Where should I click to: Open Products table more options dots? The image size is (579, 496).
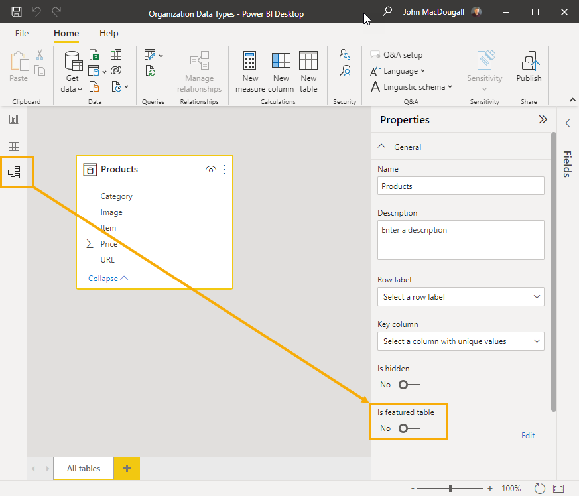[224, 170]
